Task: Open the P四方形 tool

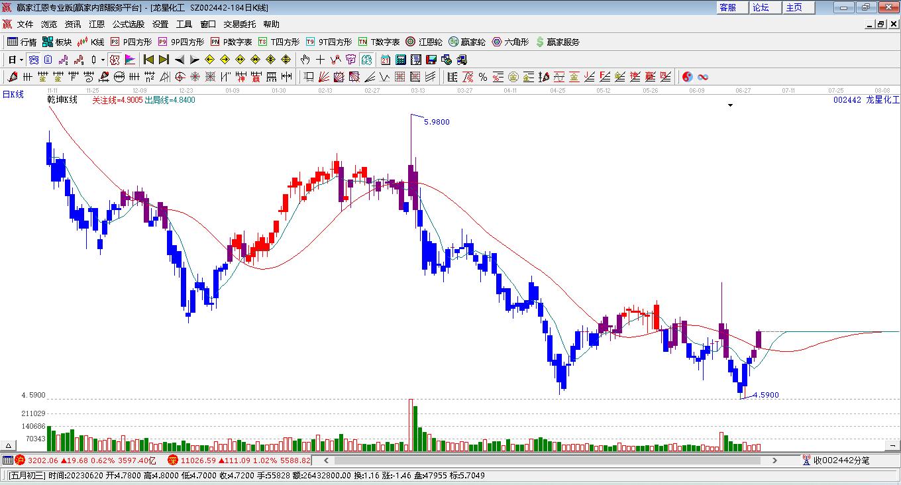Action: (131, 42)
